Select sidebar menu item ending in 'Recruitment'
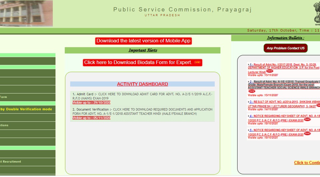 [28, 162]
